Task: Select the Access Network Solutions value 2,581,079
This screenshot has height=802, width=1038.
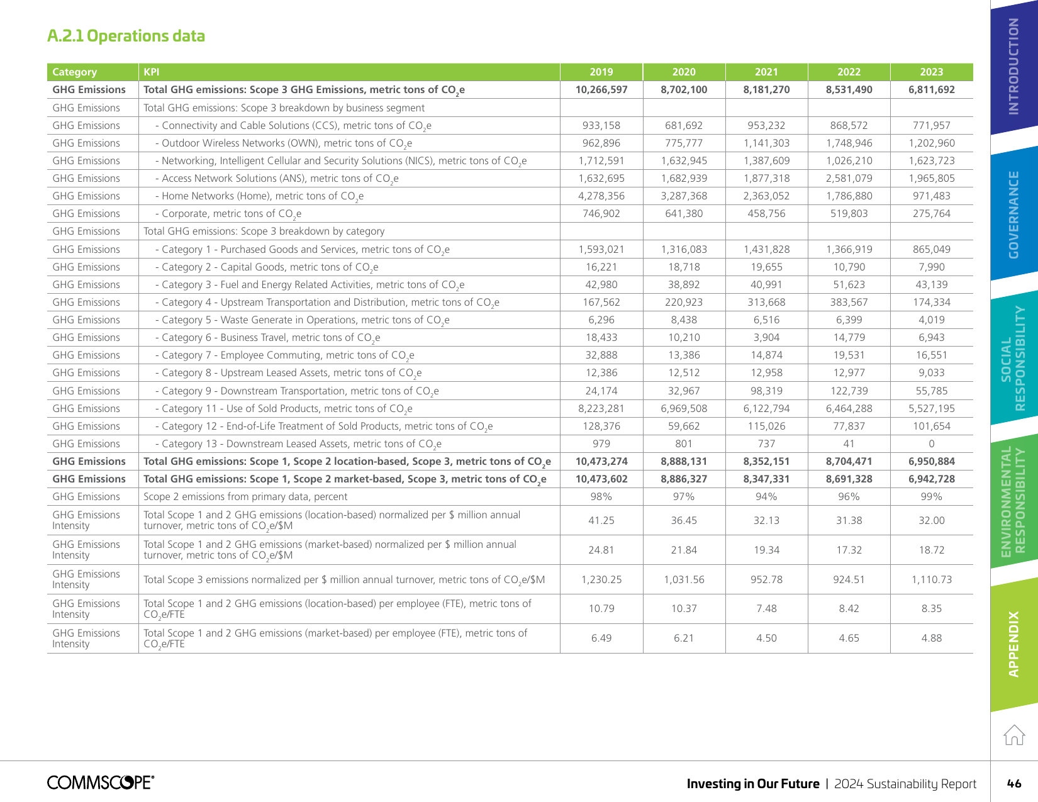Action: pos(849,179)
